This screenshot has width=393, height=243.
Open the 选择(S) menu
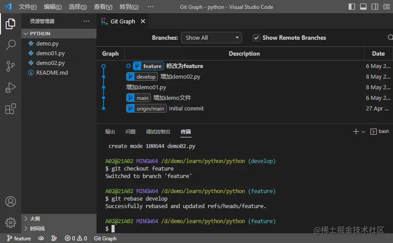[78, 7]
